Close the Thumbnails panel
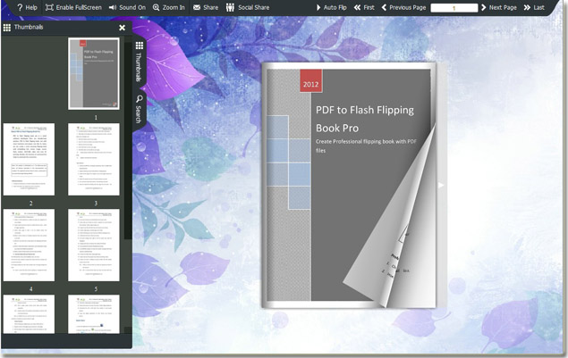This screenshot has width=568, height=358. (x=122, y=28)
